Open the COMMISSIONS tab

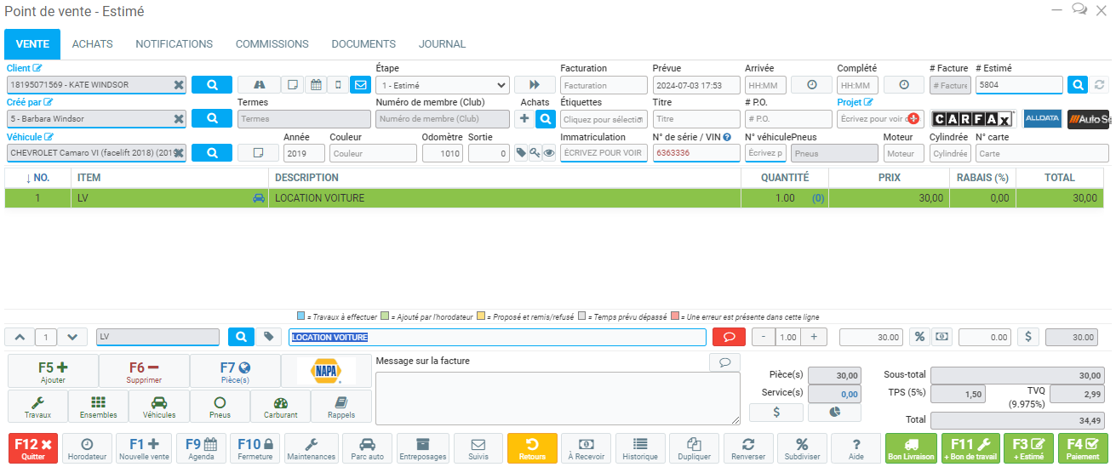pos(272,44)
